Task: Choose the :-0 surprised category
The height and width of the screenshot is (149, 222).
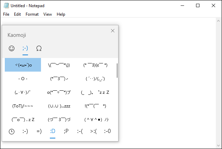Action: tap(107, 131)
